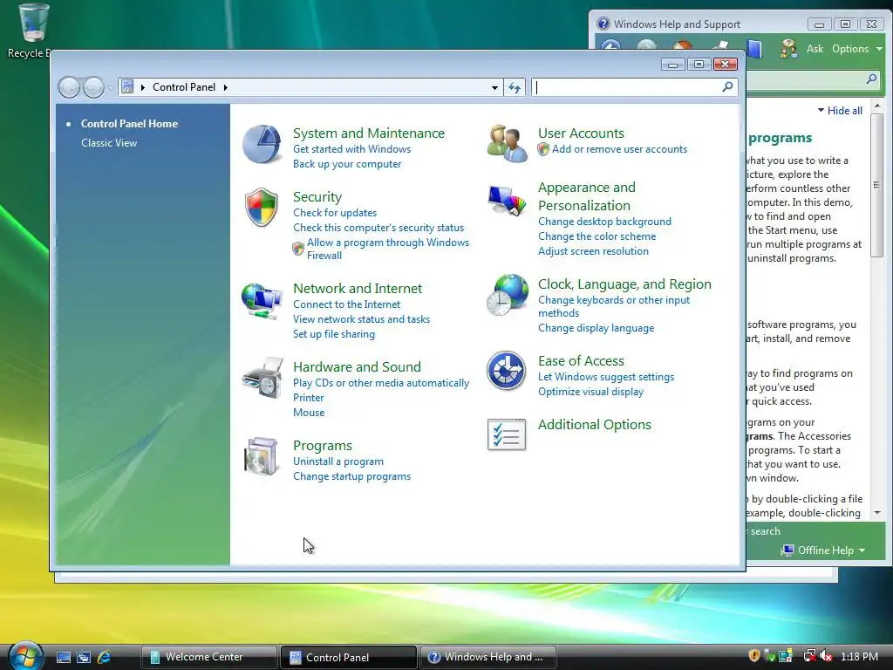Click the Network and Internet globe icon
This screenshot has height=670, width=893.
click(x=262, y=301)
